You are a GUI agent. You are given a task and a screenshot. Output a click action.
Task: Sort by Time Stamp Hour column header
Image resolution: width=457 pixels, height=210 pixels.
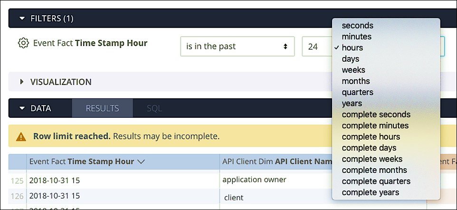pos(87,162)
